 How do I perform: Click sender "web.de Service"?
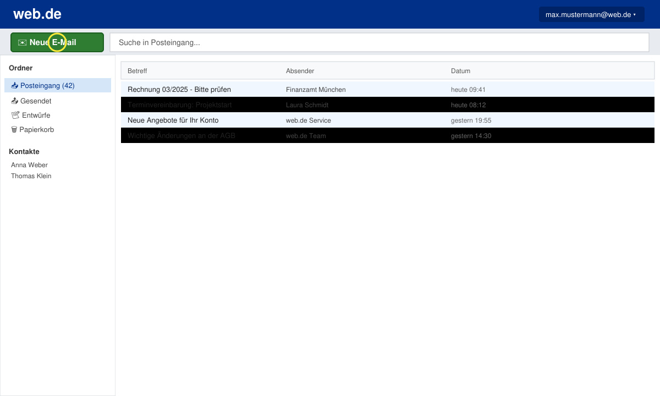click(x=309, y=120)
